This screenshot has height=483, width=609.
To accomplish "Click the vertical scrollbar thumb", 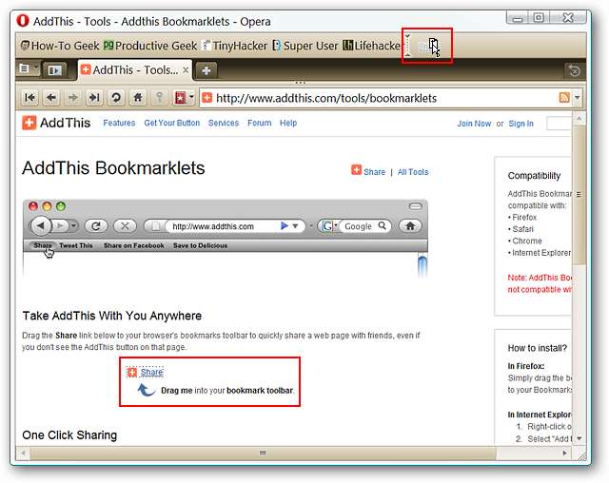I will click(x=579, y=194).
